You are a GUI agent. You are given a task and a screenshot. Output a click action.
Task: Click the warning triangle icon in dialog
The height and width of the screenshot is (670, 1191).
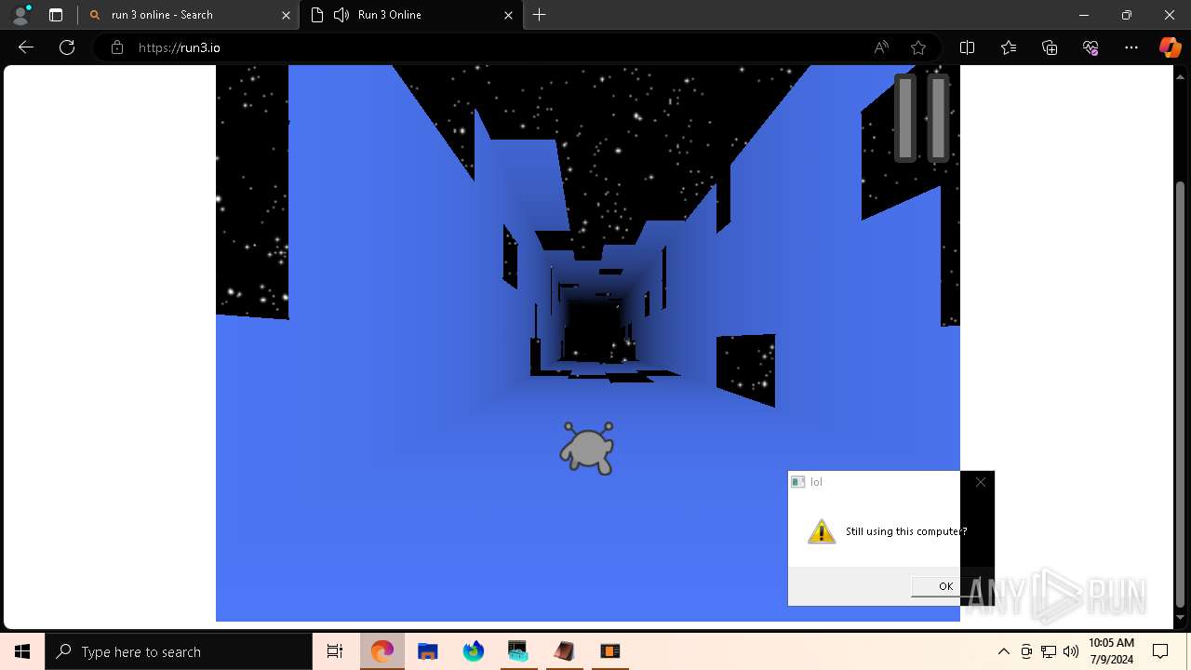pos(822,531)
